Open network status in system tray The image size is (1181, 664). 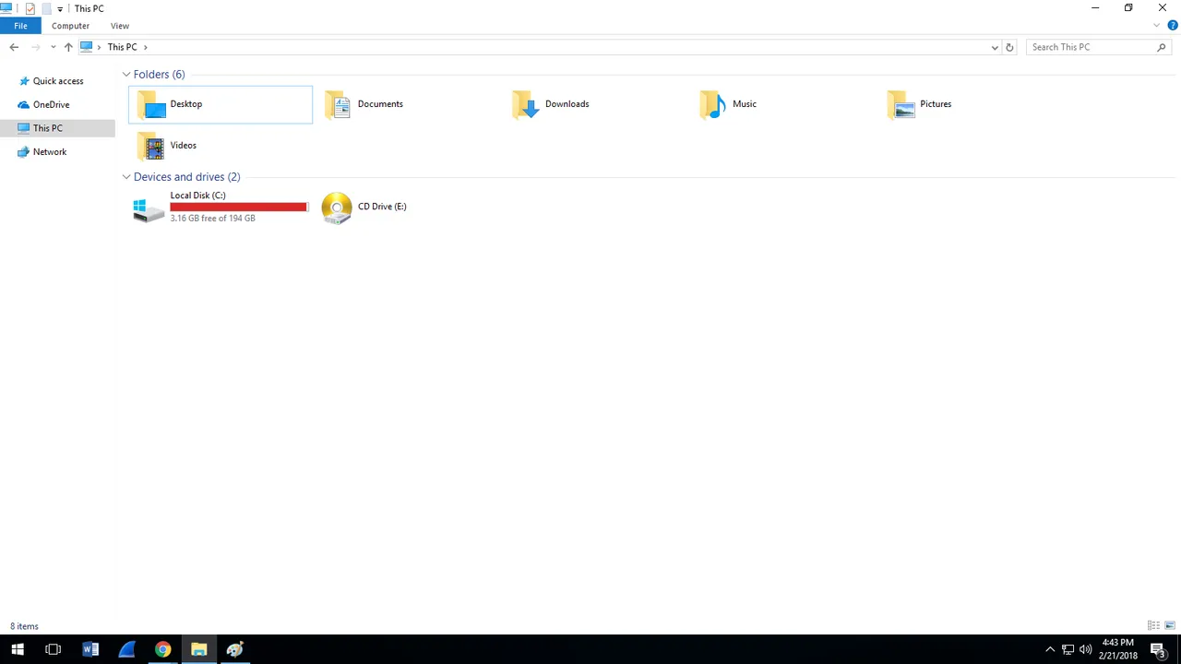(x=1068, y=649)
